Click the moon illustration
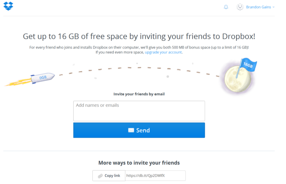The width and height of the screenshot is (286, 184). point(237,79)
